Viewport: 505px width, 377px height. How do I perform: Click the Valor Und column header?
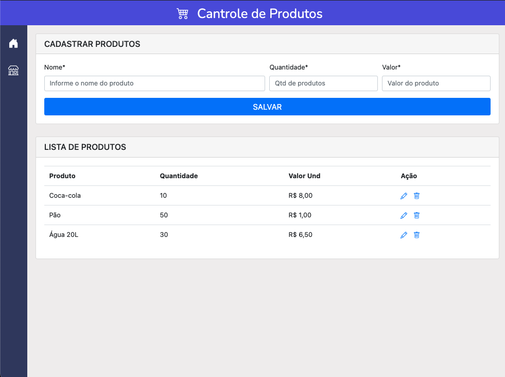[305, 176]
